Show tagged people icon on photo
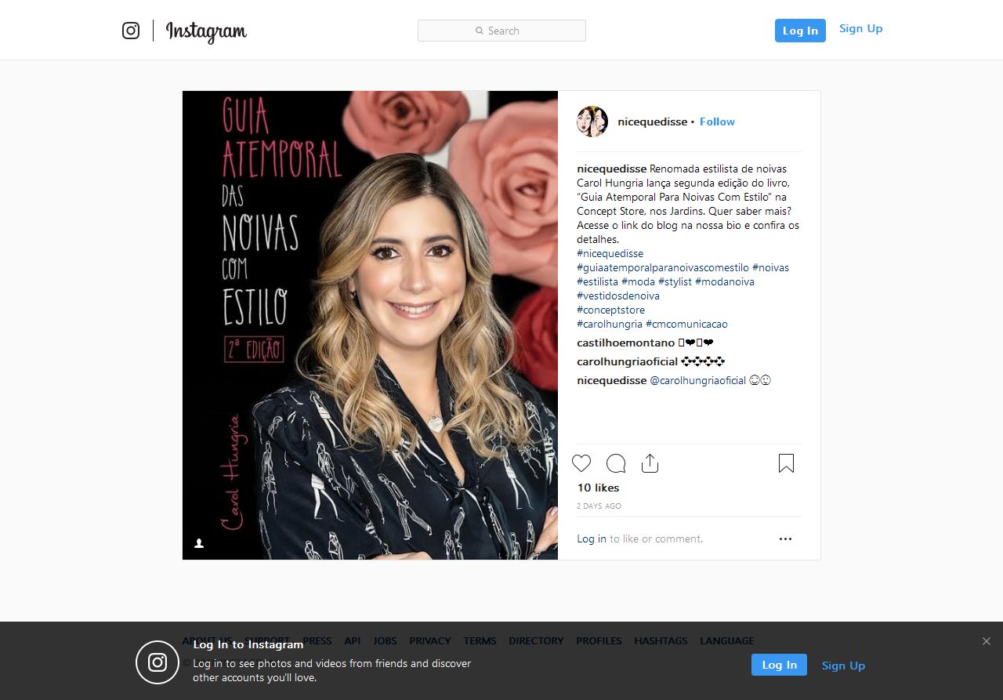The height and width of the screenshot is (700, 1003). coord(199,543)
